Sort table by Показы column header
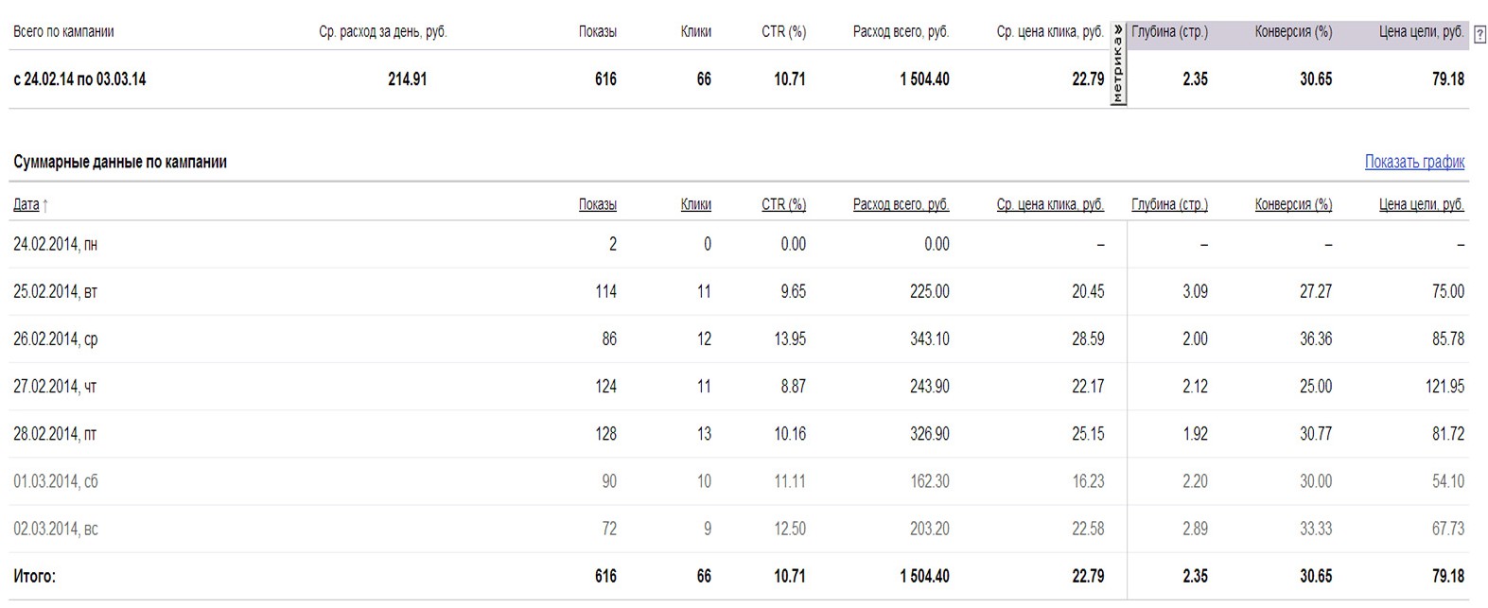 point(597,204)
